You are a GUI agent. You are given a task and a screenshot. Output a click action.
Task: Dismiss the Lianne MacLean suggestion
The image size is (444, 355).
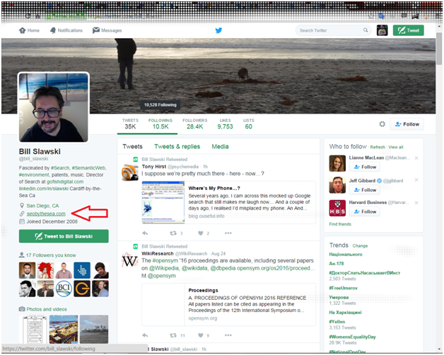tap(416, 158)
